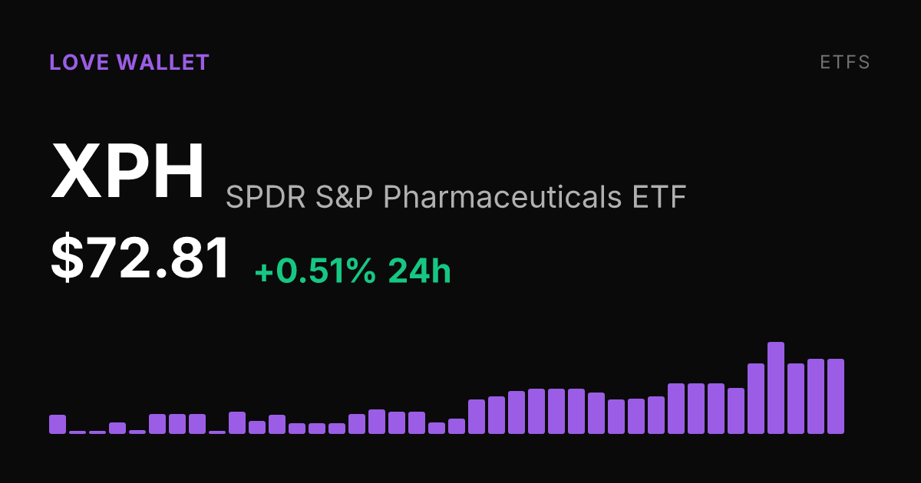921x483 pixels.
Task: Click the second bar, a tiny dash
Action: point(78,432)
